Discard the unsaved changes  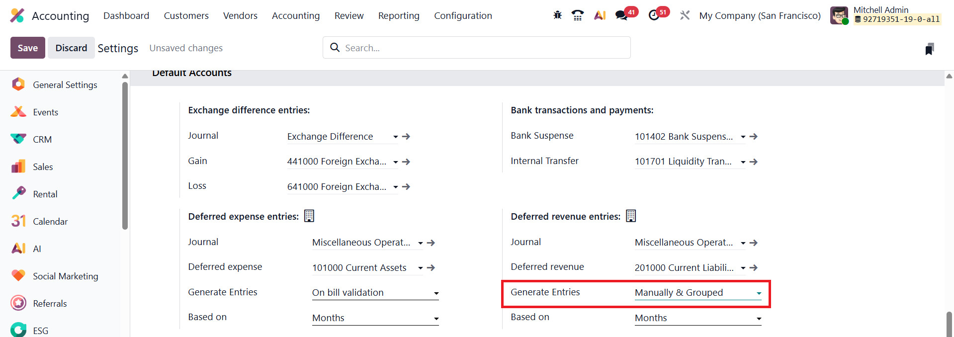click(x=71, y=48)
